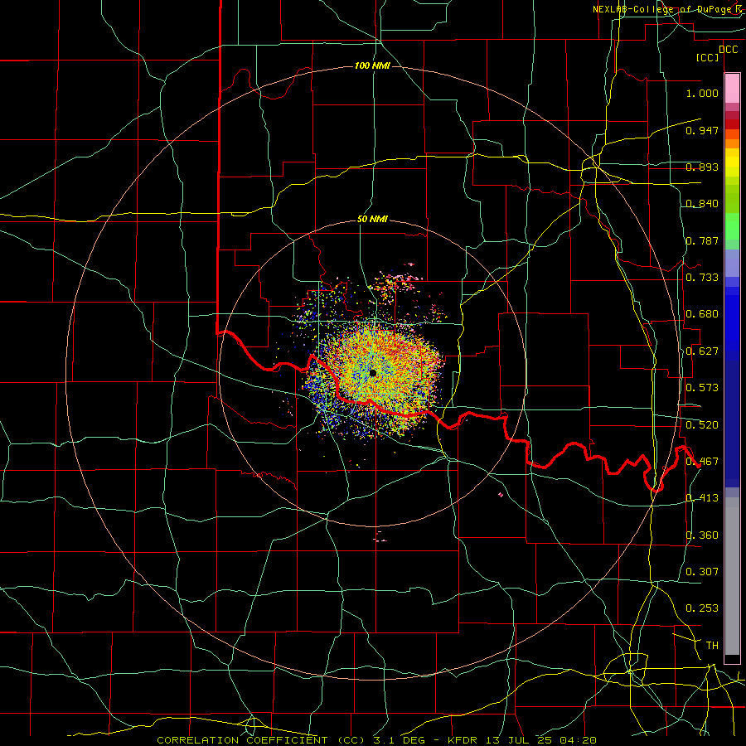Click the 0.520 color scale value
The width and height of the screenshot is (746, 746).
tap(702, 425)
